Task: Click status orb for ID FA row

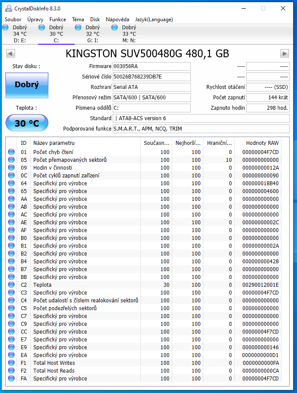Action: click(x=11, y=378)
